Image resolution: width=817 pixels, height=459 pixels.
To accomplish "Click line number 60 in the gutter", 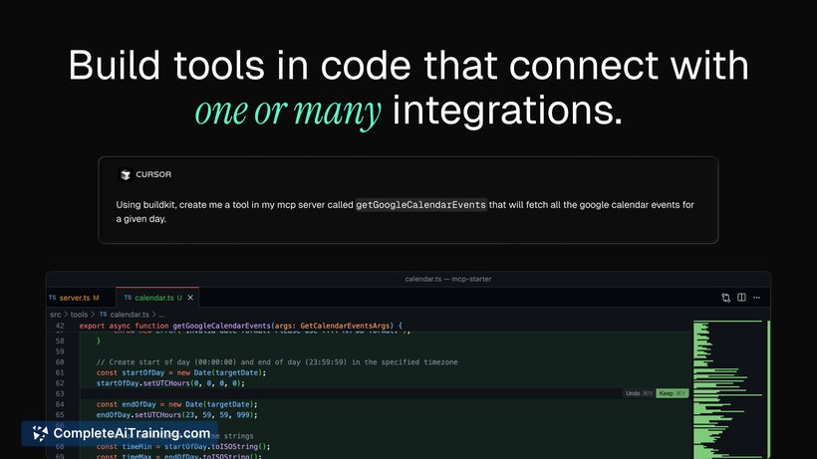I will 60,362.
